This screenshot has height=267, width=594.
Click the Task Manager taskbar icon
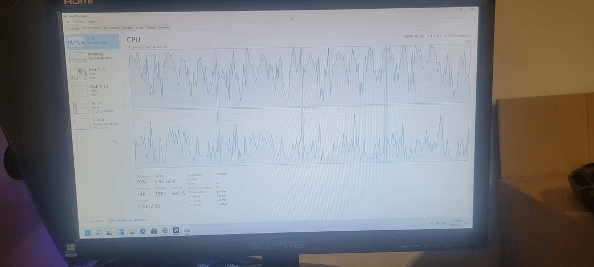coord(187,230)
